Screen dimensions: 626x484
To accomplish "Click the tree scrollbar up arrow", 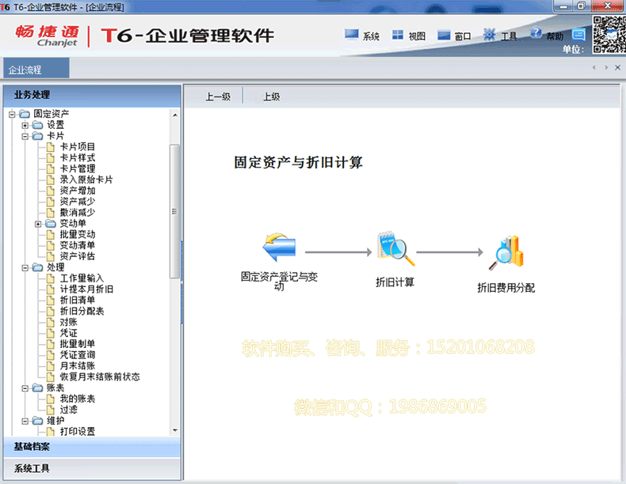I will coord(175,115).
